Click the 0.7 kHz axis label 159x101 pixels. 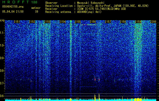2,83
